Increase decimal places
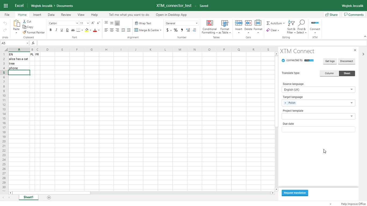 [x=188, y=30]
